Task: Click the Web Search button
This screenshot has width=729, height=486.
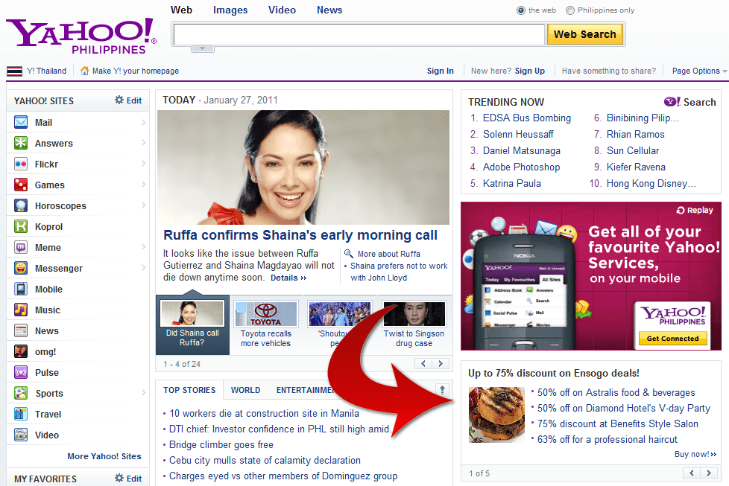Action: tap(585, 34)
